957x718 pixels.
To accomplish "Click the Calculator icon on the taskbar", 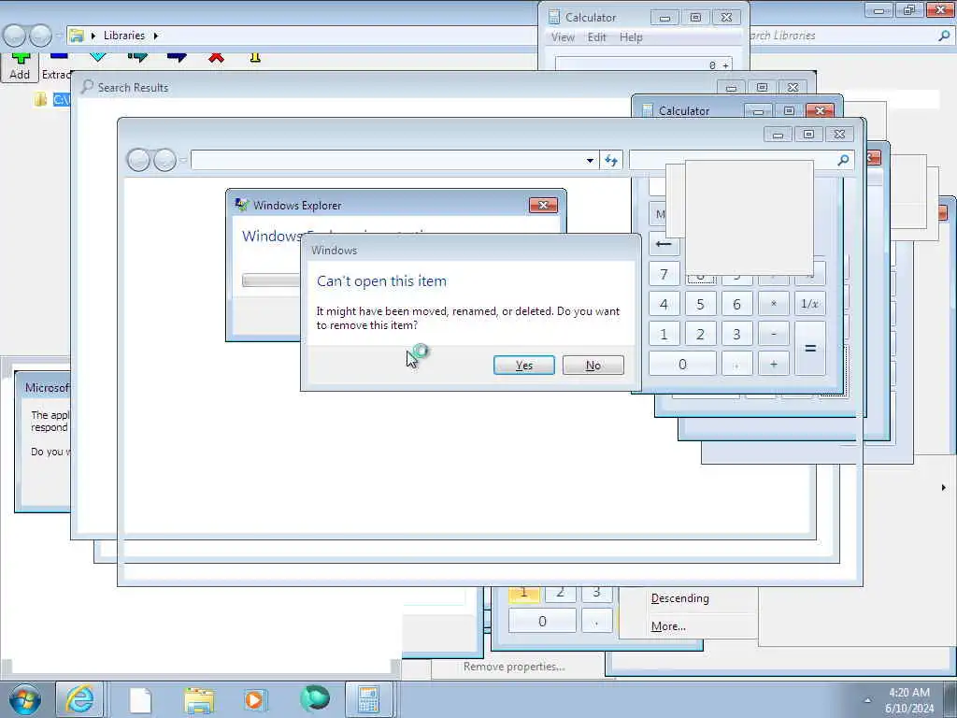I will point(368,699).
